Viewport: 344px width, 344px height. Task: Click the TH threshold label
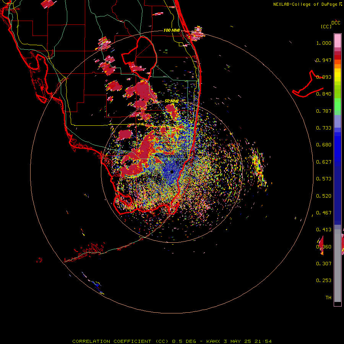tap(328, 298)
